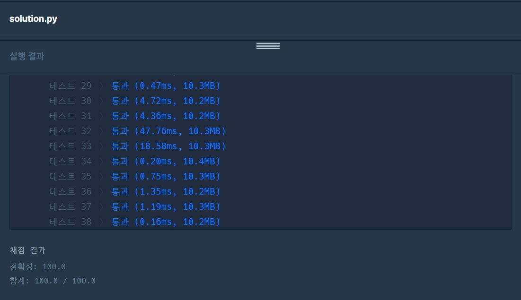
Task: Click the chevron next to 테스트 37
Action: (102, 207)
